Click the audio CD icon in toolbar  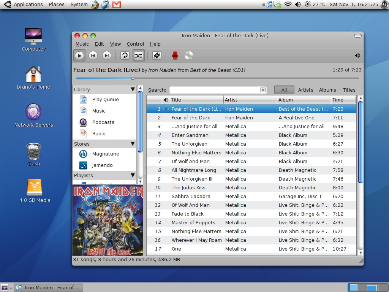coord(188,56)
